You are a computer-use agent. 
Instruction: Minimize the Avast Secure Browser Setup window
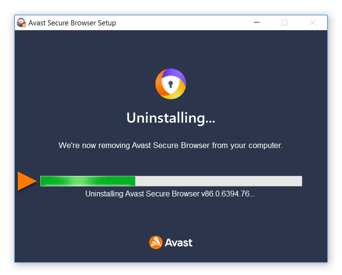pyautogui.click(x=256, y=23)
